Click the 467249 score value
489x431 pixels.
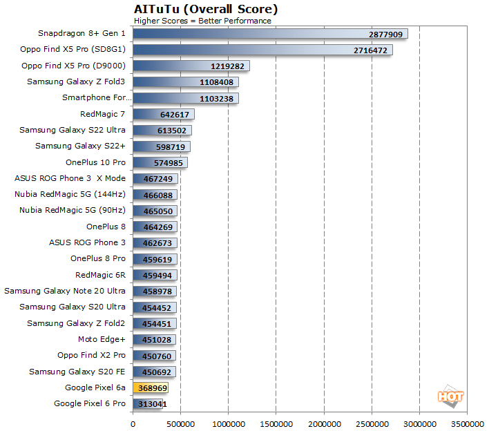tap(158, 179)
